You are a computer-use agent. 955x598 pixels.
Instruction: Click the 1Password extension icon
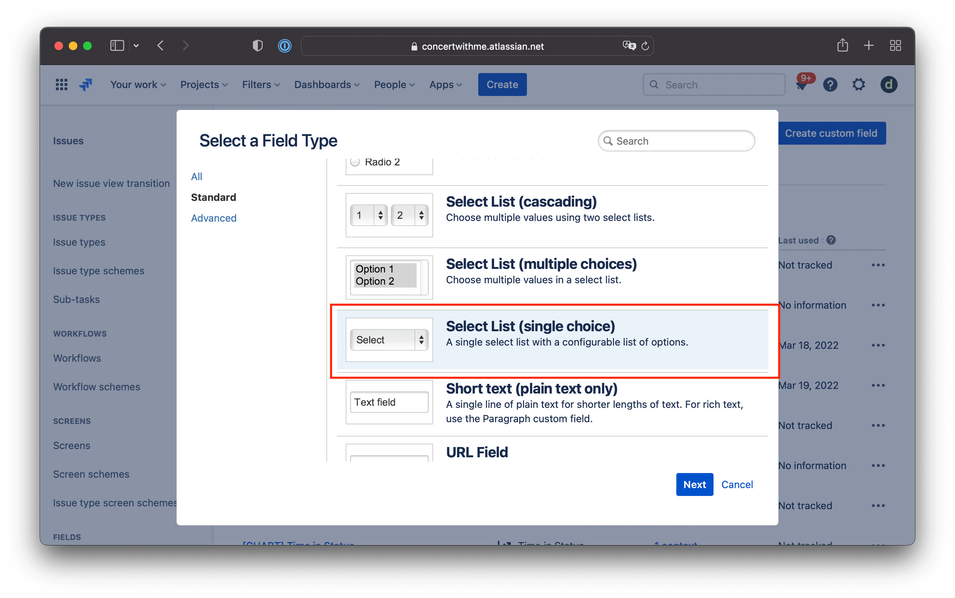(284, 45)
